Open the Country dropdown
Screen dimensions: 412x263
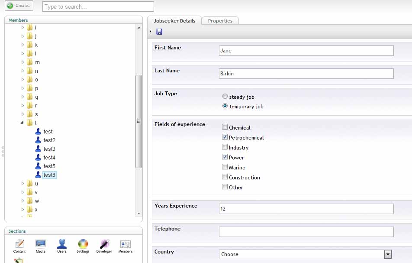388,254
